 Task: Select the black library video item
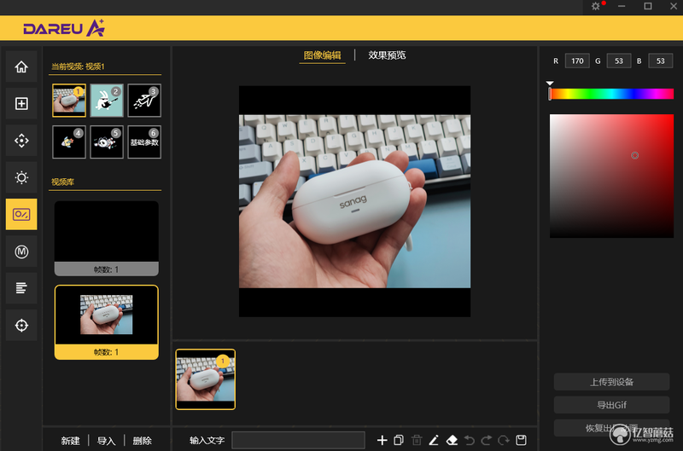click(x=106, y=239)
